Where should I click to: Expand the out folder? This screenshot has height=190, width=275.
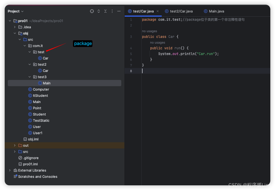click(15, 145)
